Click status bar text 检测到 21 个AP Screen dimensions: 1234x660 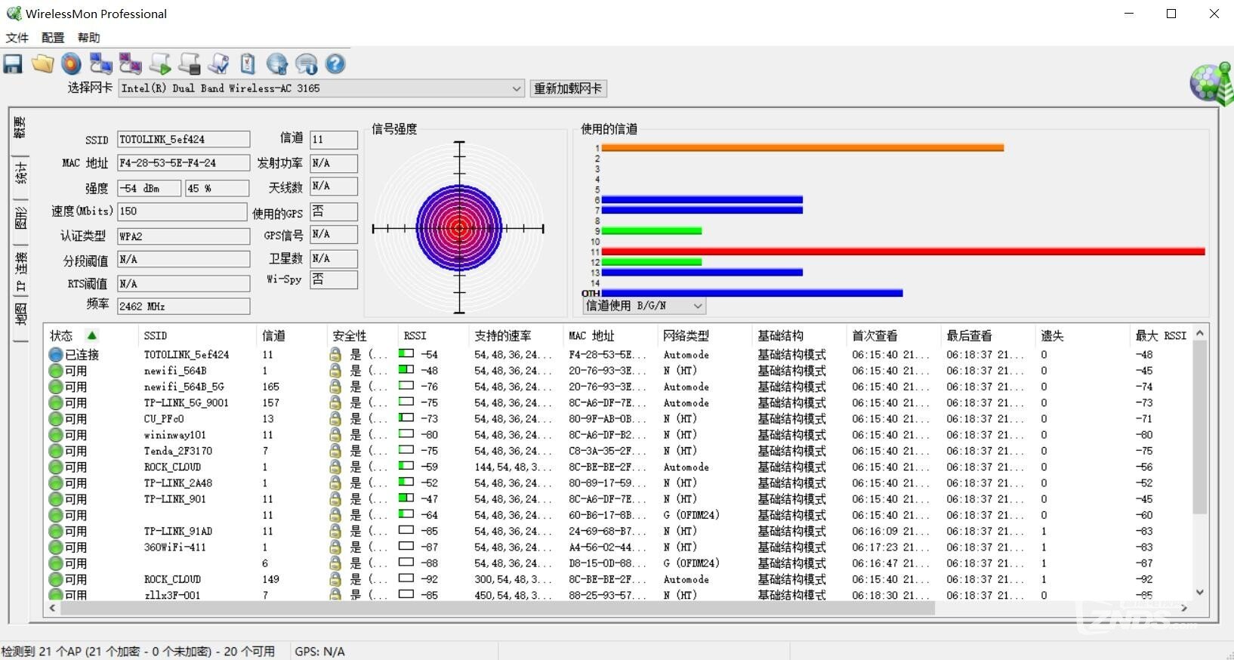pos(138,651)
